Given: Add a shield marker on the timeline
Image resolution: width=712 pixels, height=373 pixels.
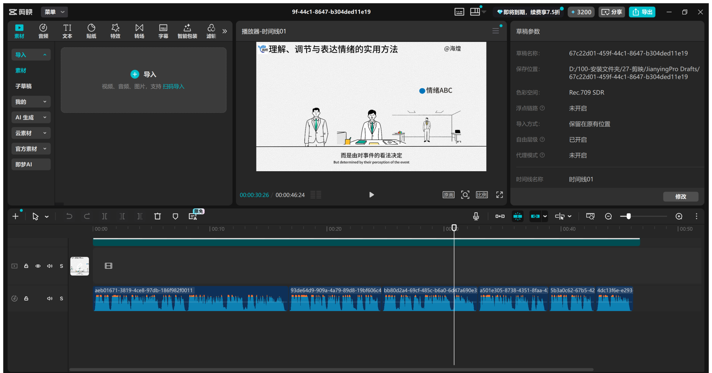Looking at the screenshot, I should (x=175, y=216).
